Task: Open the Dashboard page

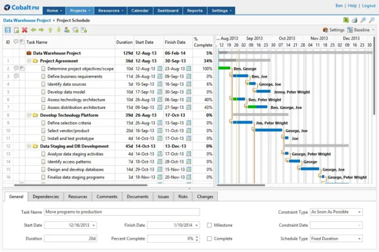Action: (168, 11)
